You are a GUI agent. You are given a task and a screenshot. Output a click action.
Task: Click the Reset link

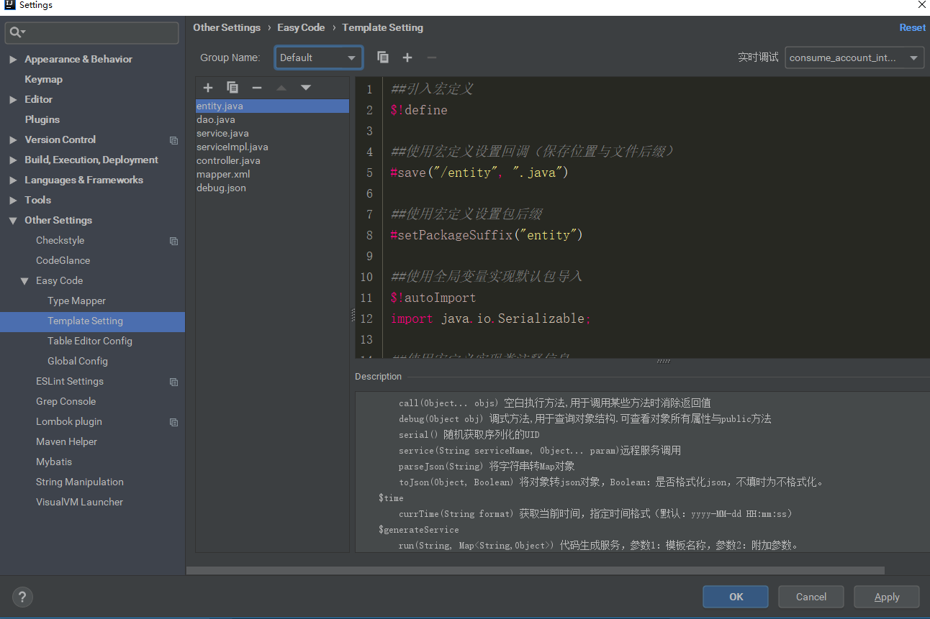(x=912, y=27)
